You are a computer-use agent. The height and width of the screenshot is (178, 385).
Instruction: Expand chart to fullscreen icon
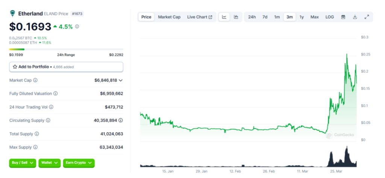pos(367,17)
